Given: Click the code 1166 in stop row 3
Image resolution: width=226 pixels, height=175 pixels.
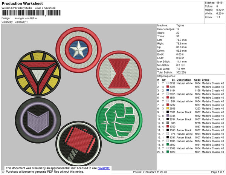Looking at the screenshot, I should 198,91.
